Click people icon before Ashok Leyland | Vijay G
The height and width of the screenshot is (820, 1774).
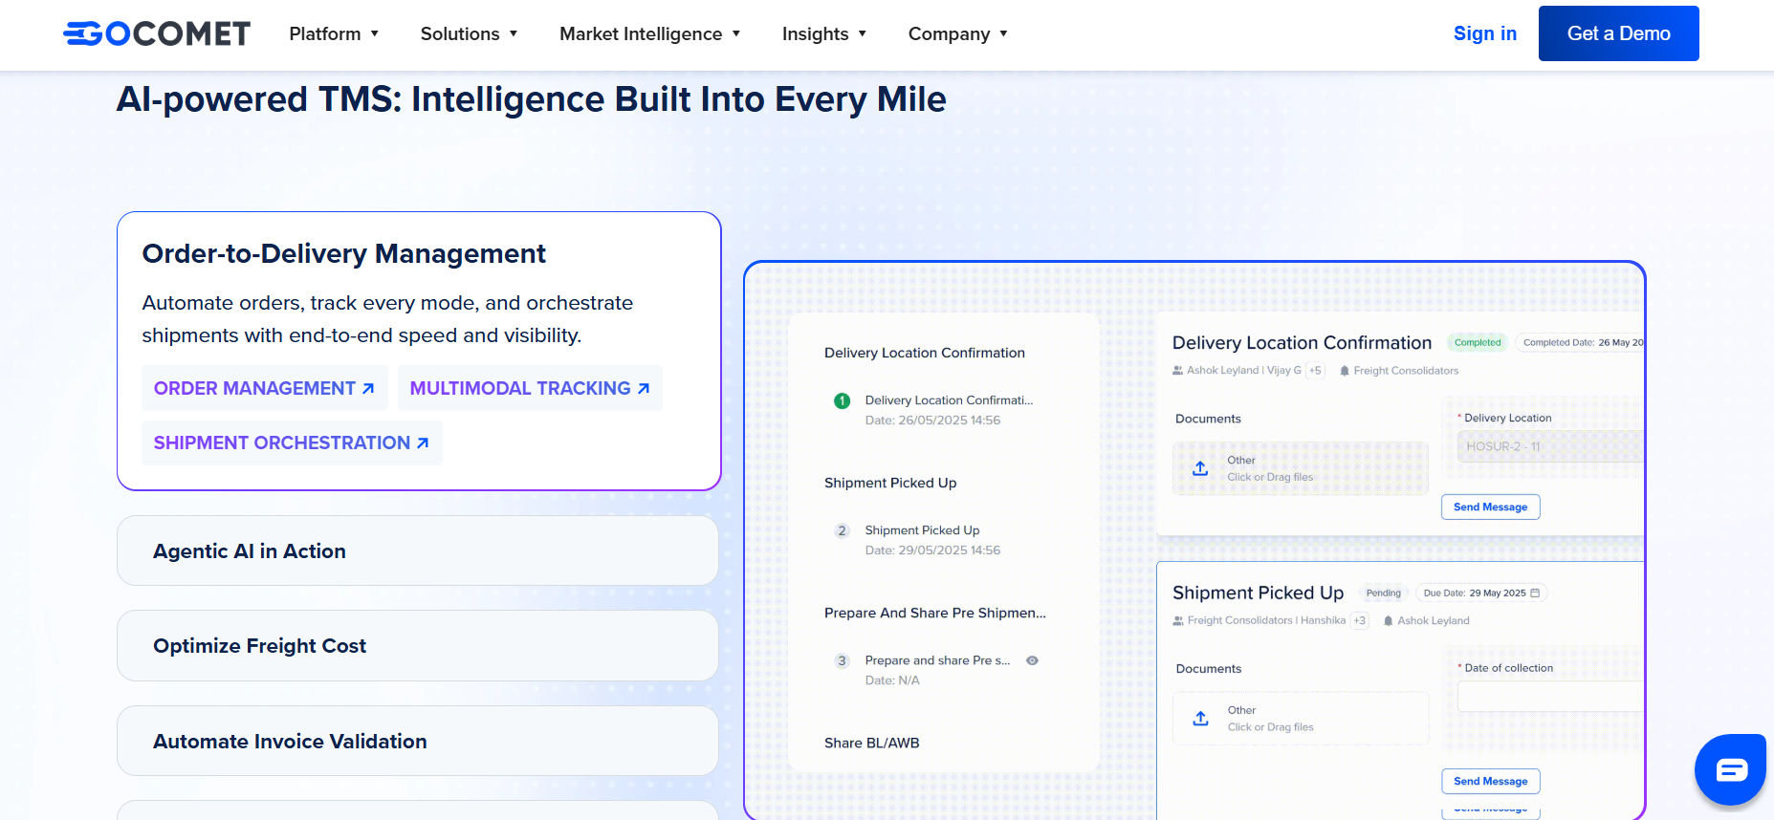pyautogui.click(x=1178, y=371)
